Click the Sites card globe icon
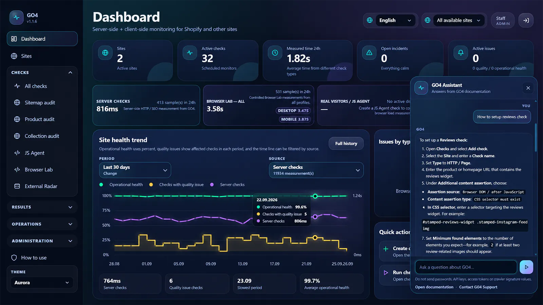The height and width of the screenshot is (305, 543). click(105, 53)
